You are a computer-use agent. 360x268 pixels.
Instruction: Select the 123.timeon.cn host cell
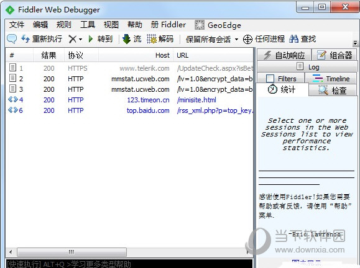[149, 100]
